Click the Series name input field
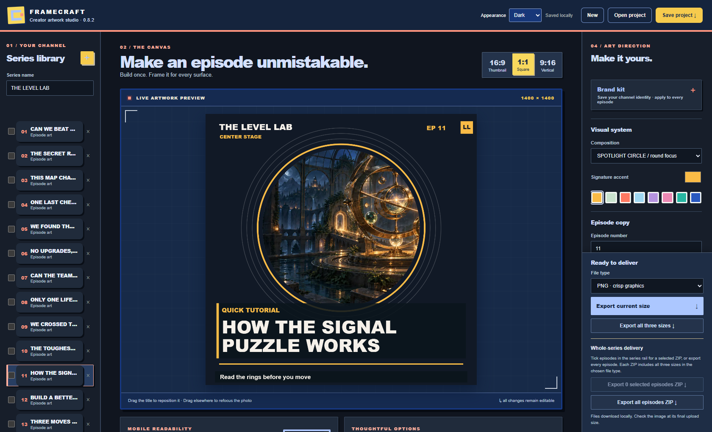 pos(50,88)
